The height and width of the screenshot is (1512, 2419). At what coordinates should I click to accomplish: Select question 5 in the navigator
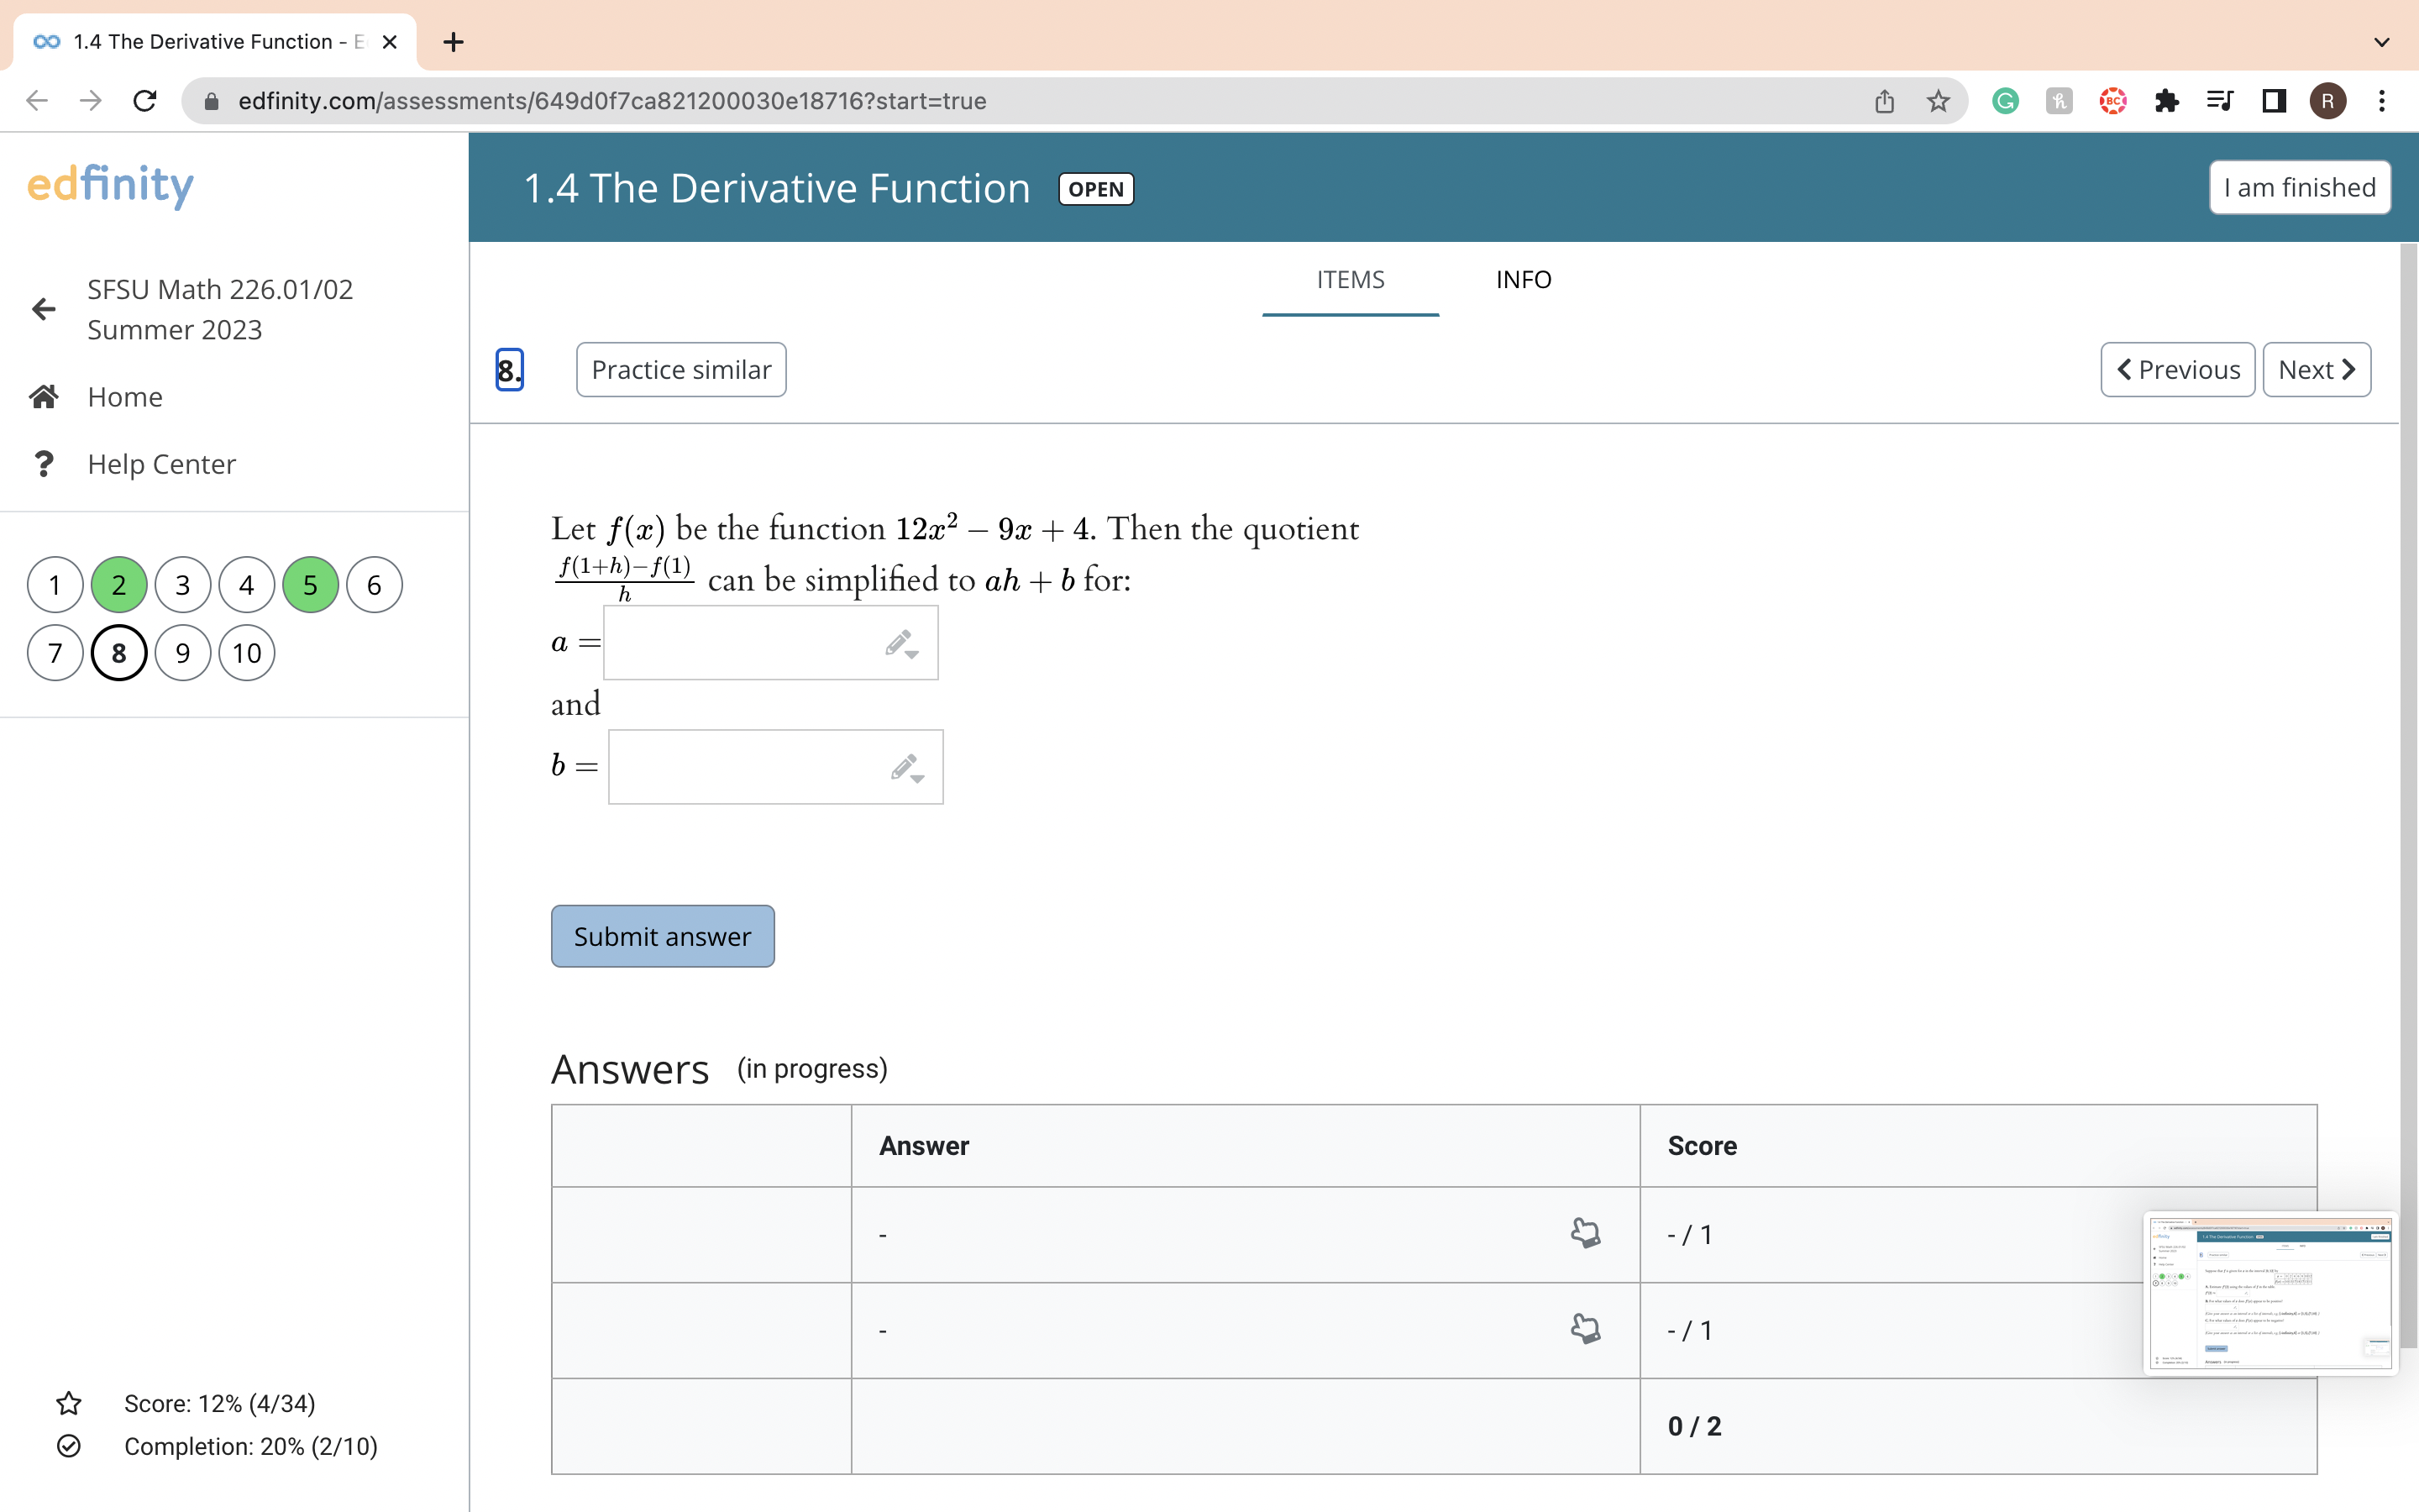pyautogui.click(x=309, y=584)
